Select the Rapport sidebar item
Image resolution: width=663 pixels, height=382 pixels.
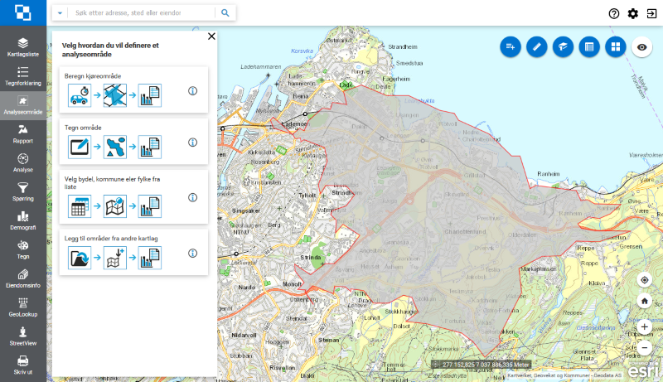coord(23,133)
